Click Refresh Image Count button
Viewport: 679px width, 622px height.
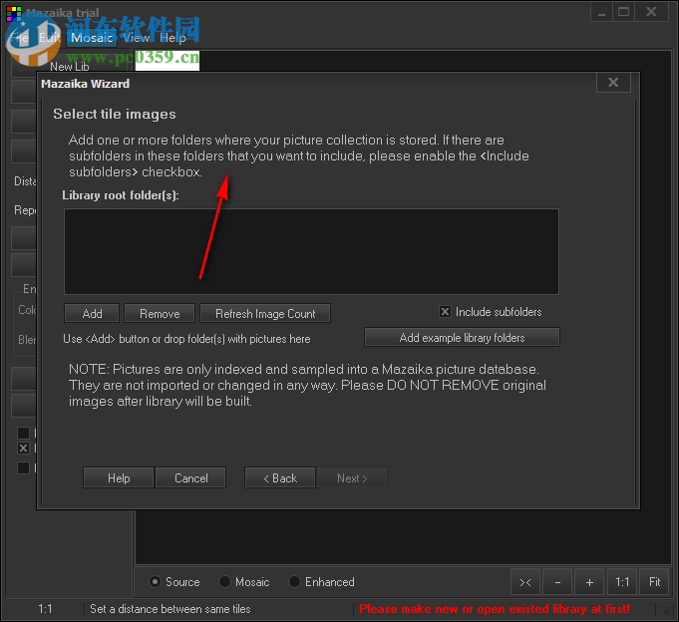(x=265, y=313)
